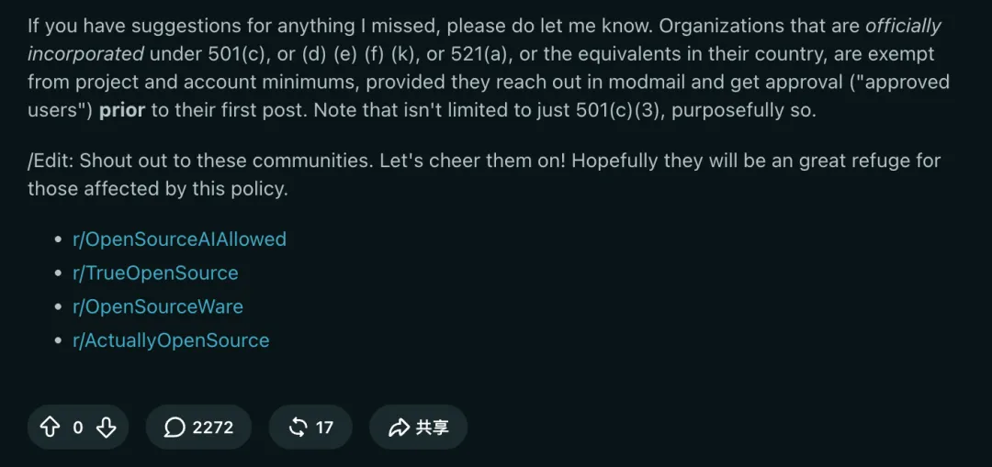Click the 共享 share label
The image size is (992, 467).
coord(432,428)
